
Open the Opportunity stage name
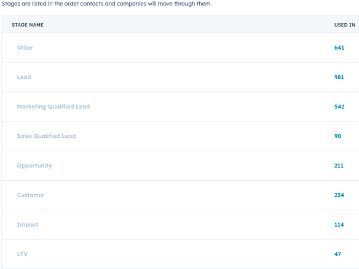[34, 165]
